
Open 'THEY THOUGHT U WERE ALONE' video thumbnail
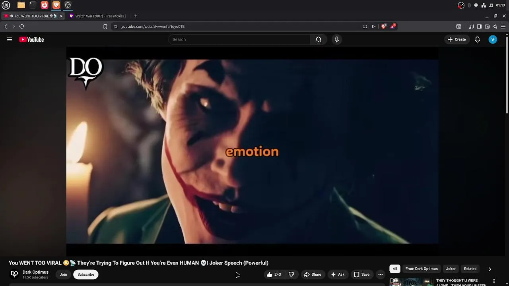coord(411,282)
